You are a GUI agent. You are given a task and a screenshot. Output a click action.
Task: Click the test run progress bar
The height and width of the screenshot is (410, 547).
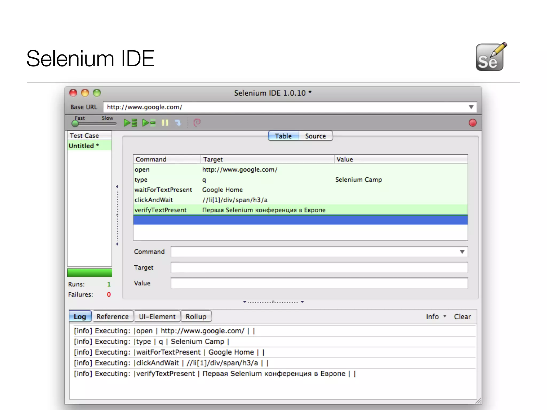point(89,273)
